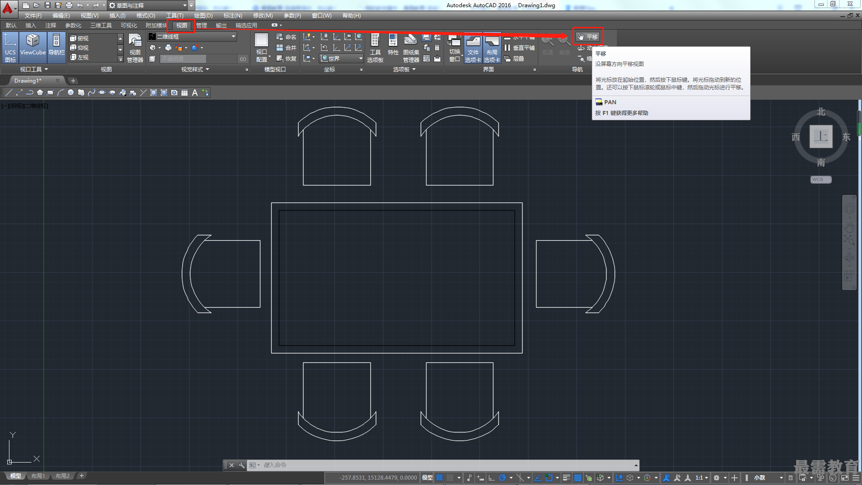
Task: Select the Bottom view (仰视) entry
Action: click(x=80, y=48)
